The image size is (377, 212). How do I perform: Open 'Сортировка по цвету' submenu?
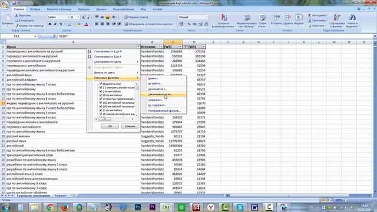coord(114,62)
